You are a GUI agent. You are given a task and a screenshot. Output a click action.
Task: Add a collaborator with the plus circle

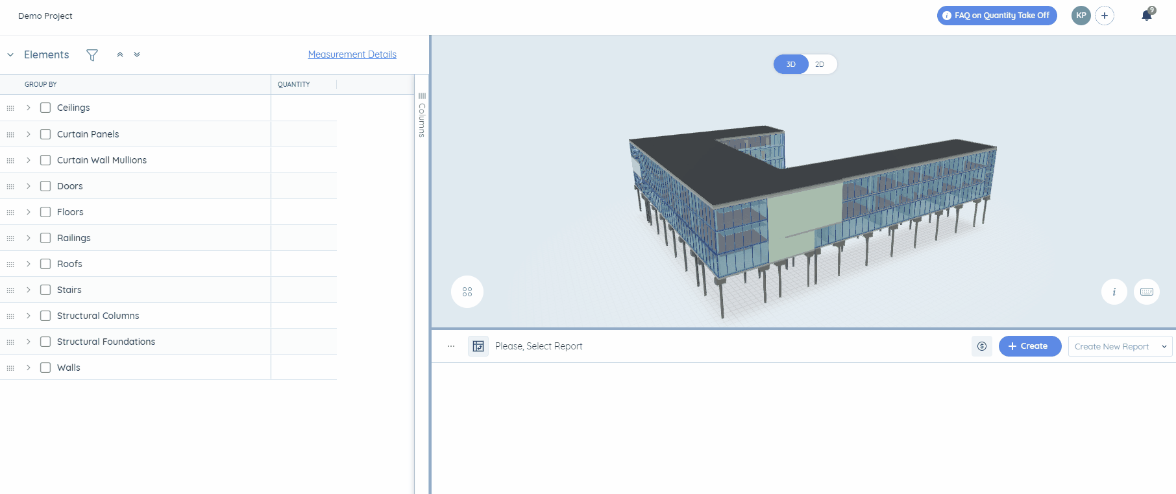coord(1105,16)
